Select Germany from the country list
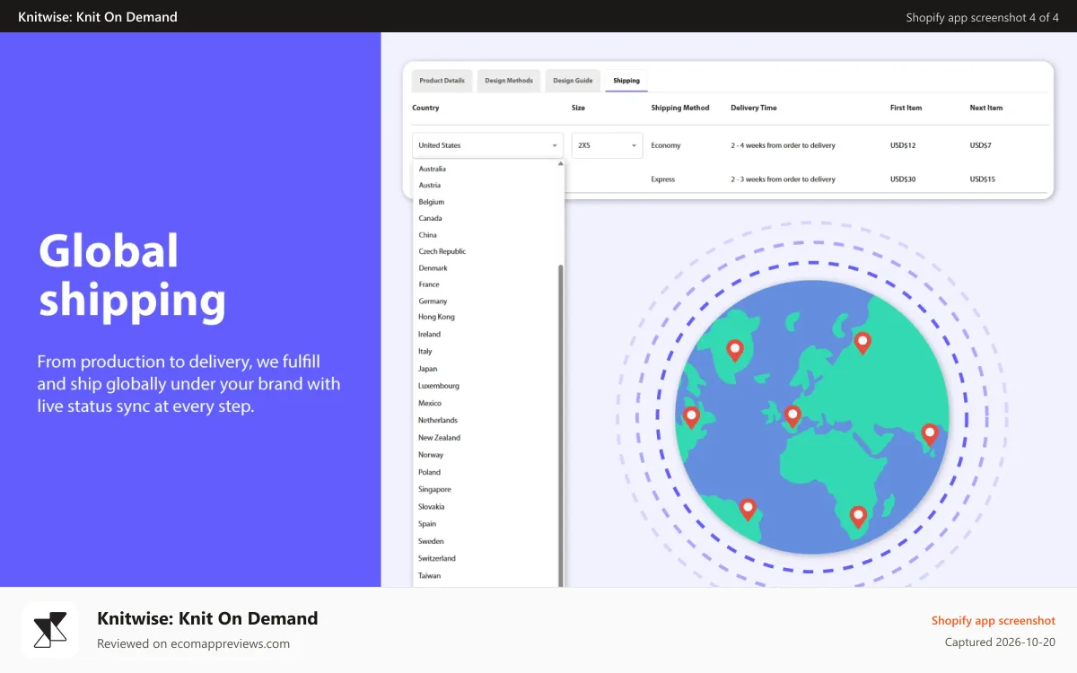 tap(433, 302)
